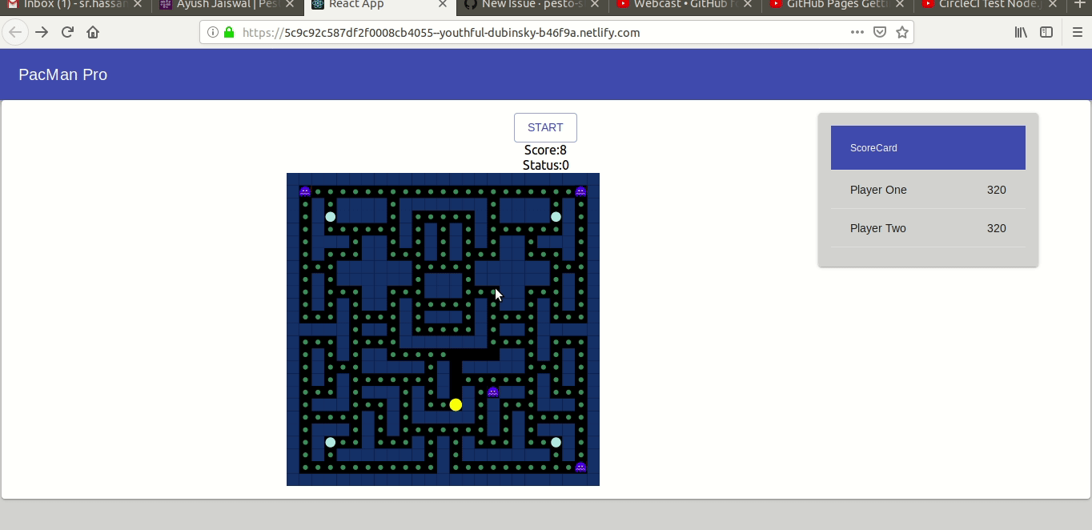Switch to the GitHub Pages tab
This screenshot has height=530, width=1092.
tap(833, 5)
